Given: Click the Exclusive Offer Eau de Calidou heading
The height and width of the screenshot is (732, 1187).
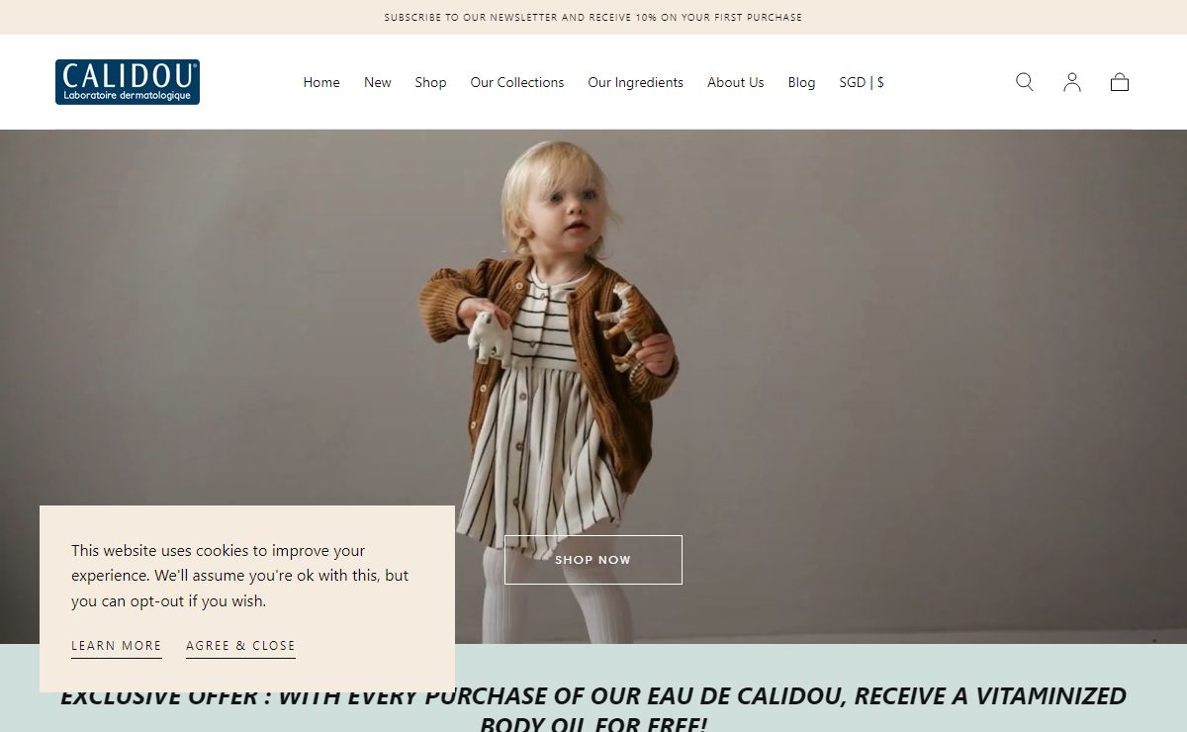Looking at the screenshot, I should click(593, 708).
